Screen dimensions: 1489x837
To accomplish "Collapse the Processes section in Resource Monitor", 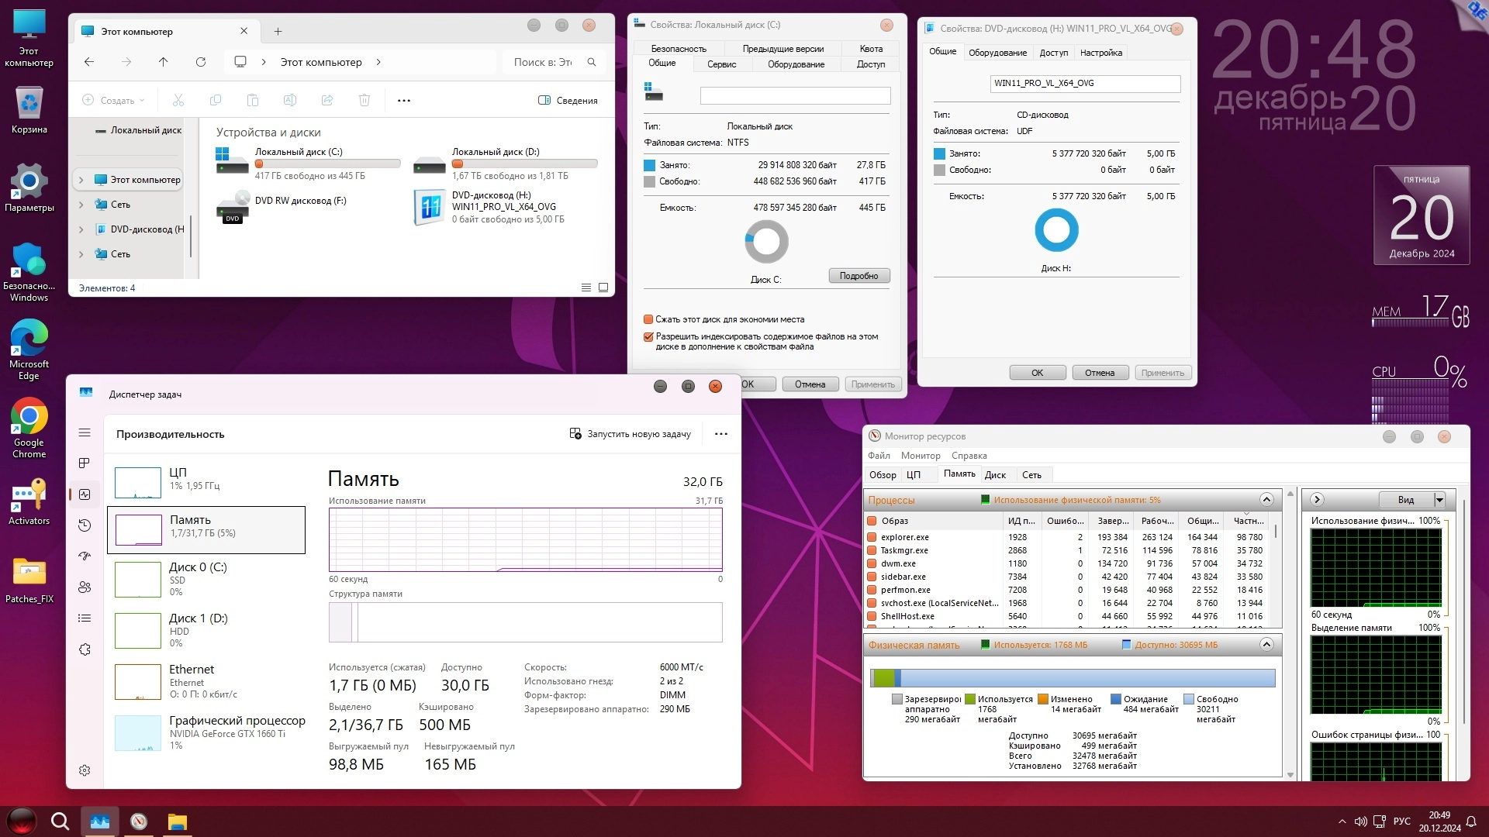I will [x=1266, y=500].
